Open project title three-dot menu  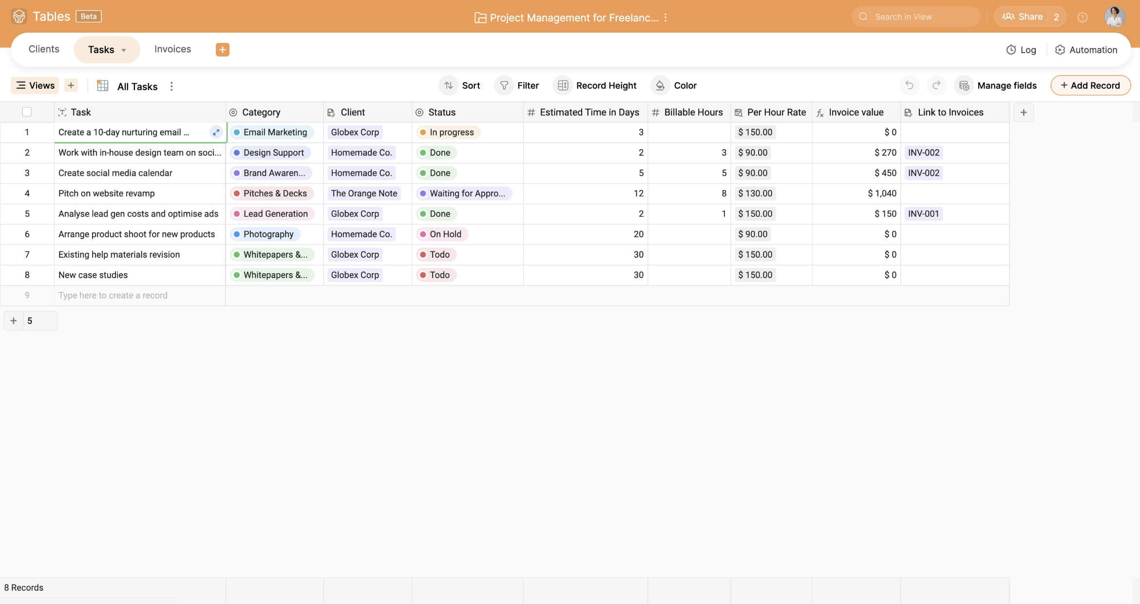(x=665, y=18)
